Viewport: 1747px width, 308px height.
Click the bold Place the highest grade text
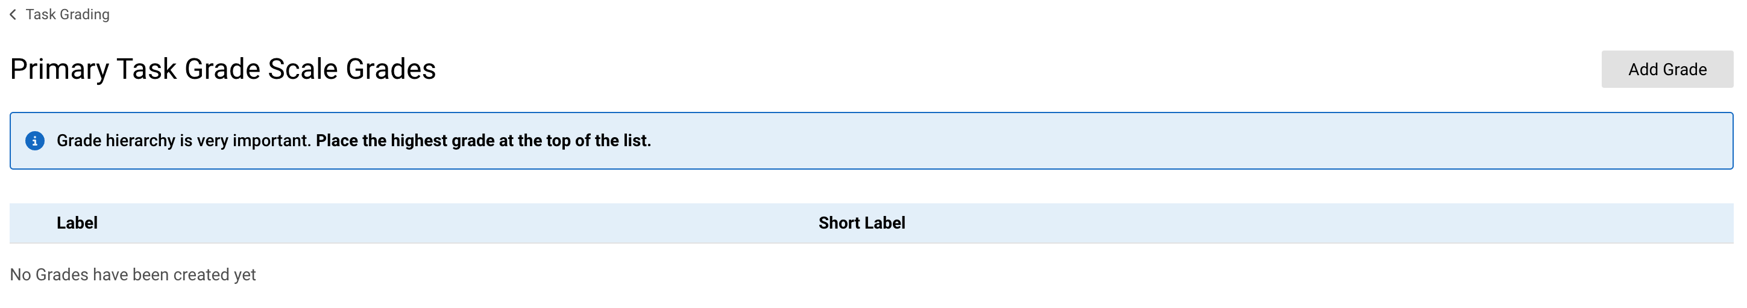point(483,141)
